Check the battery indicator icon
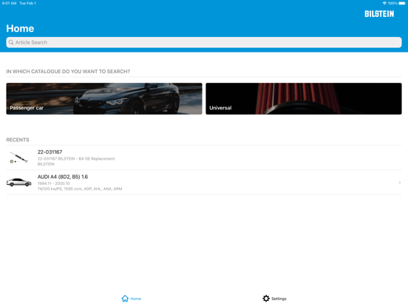408x306 pixels. tap(402, 3)
